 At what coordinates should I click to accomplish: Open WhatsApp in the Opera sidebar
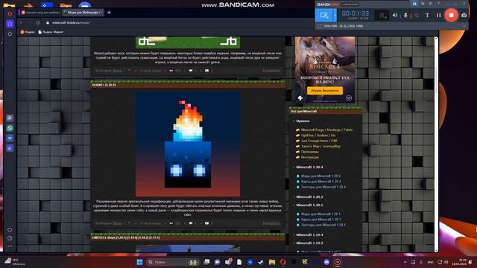10,128
